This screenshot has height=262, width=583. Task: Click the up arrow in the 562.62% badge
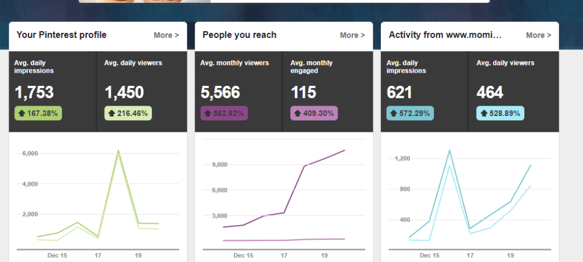207,113
